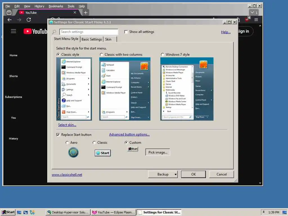Viewport: 288px width, 216px height.
Task: Close the YouTube browser tab
Action: 75,12
